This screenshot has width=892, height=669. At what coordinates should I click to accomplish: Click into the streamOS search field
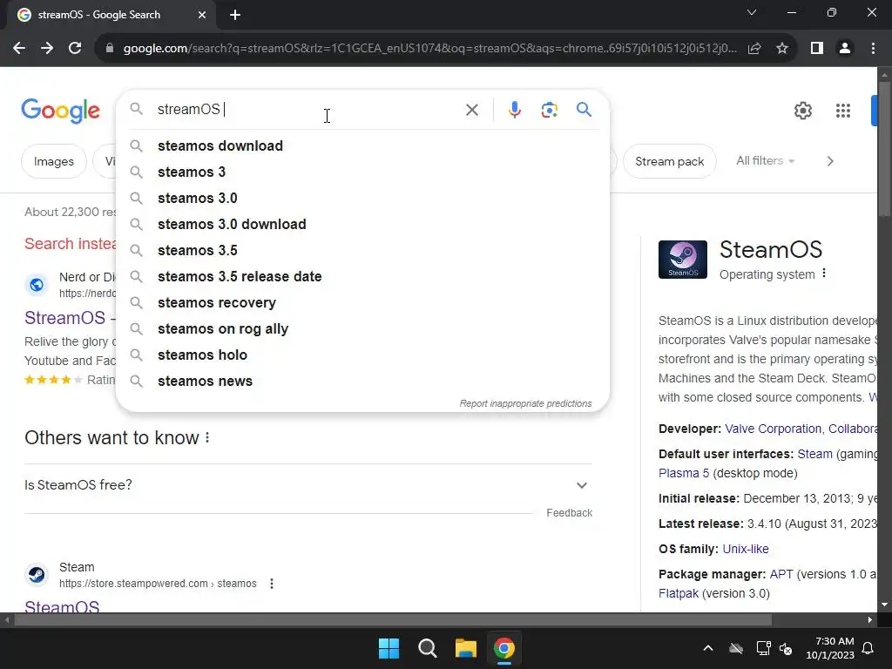304,109
